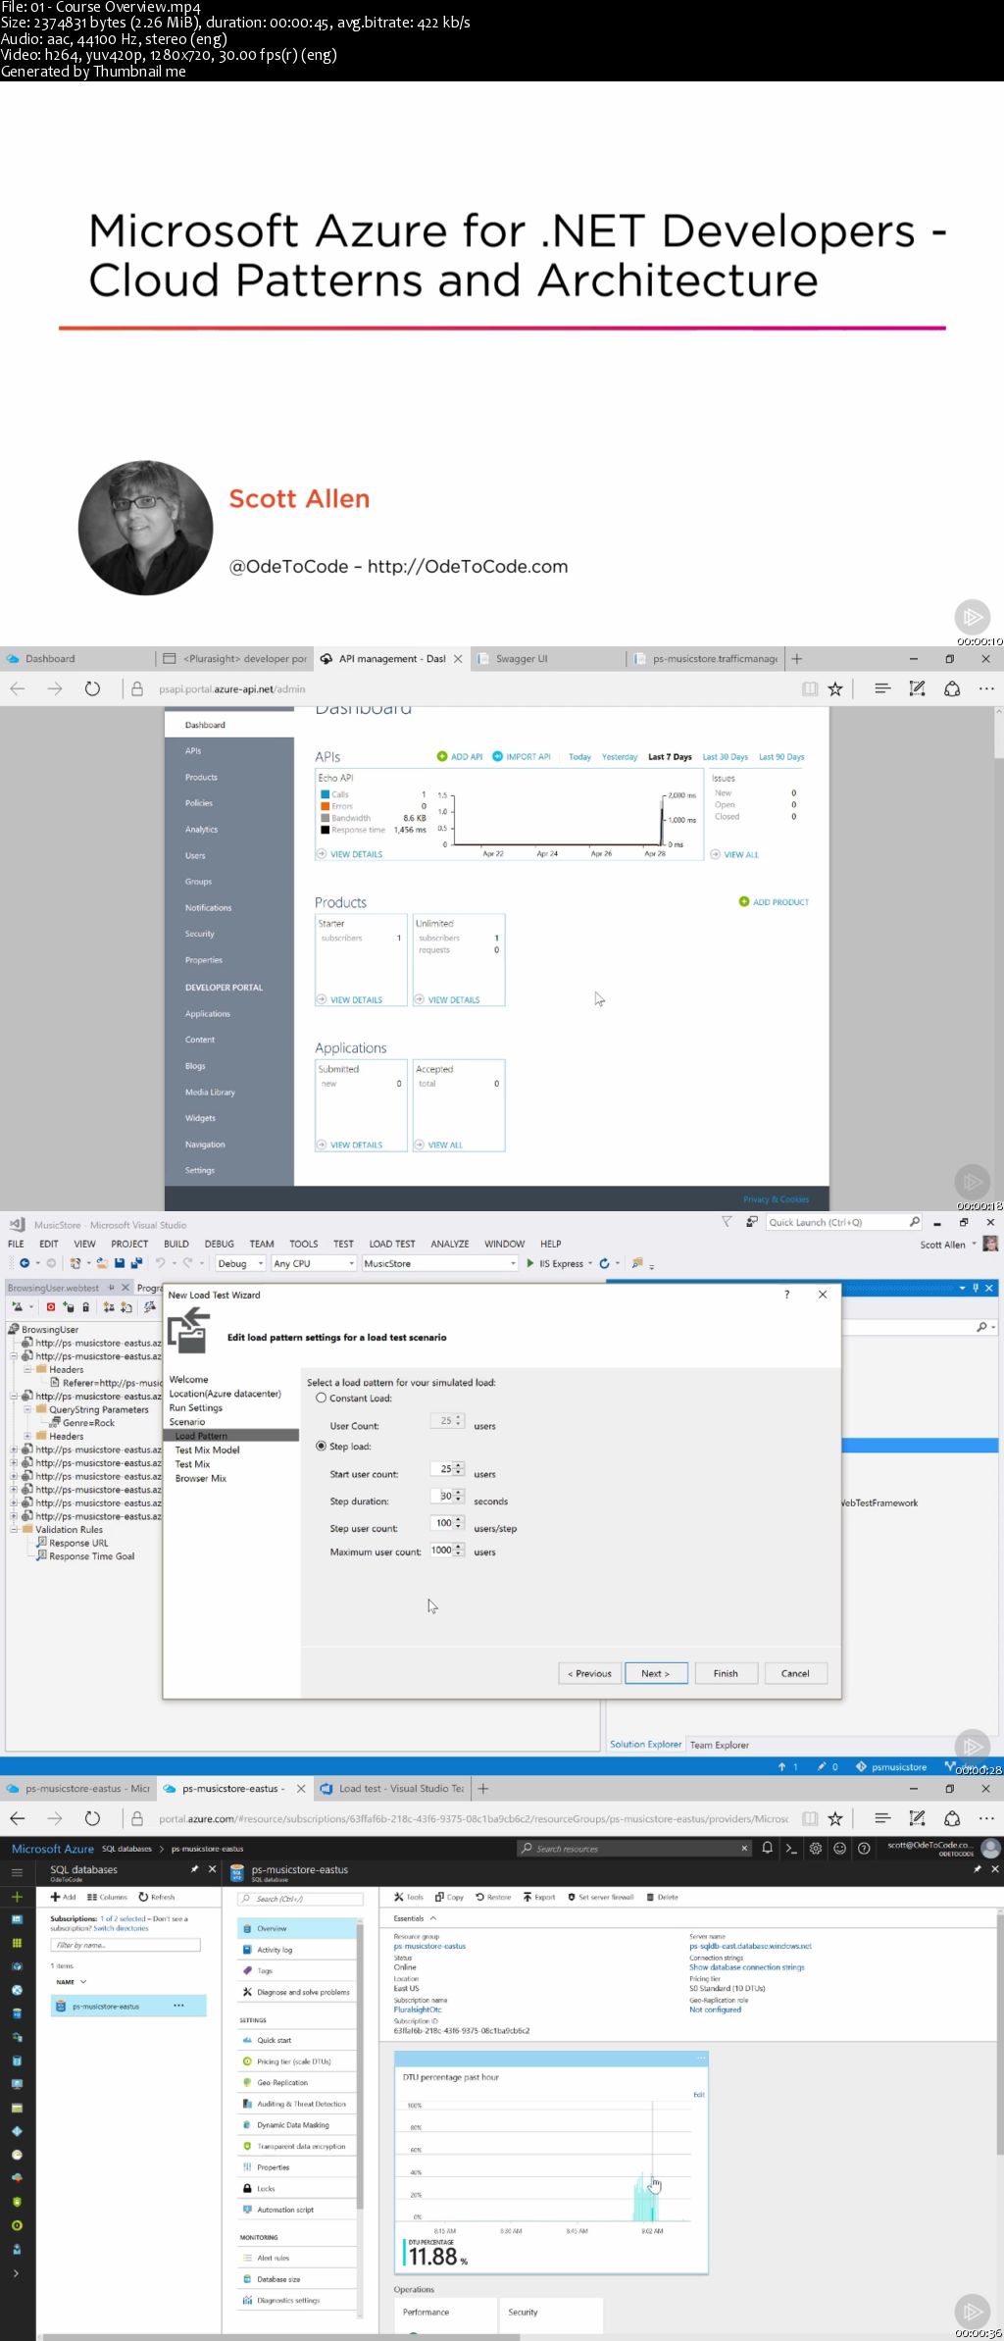
Task: Click Export in the SQL database toolbar
Action: (539, 1897)
